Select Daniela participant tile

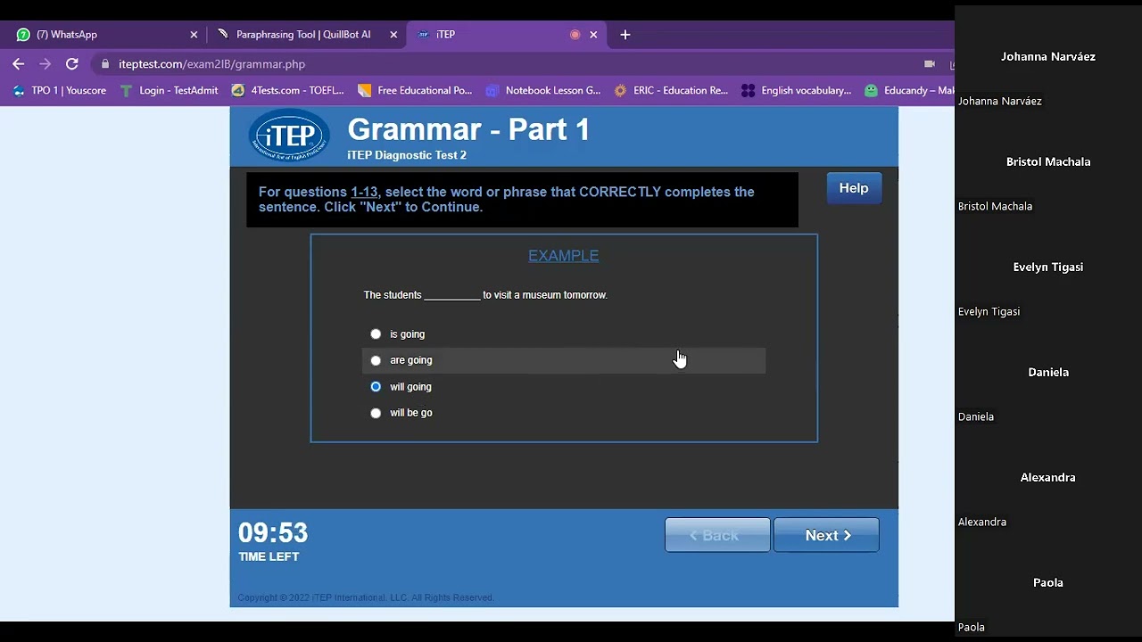pos(1048,373)
